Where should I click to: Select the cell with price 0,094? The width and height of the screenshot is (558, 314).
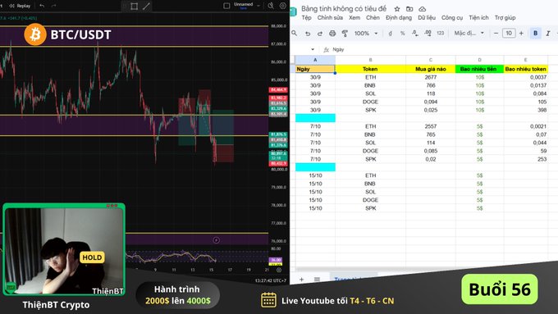tap(430, 102)
